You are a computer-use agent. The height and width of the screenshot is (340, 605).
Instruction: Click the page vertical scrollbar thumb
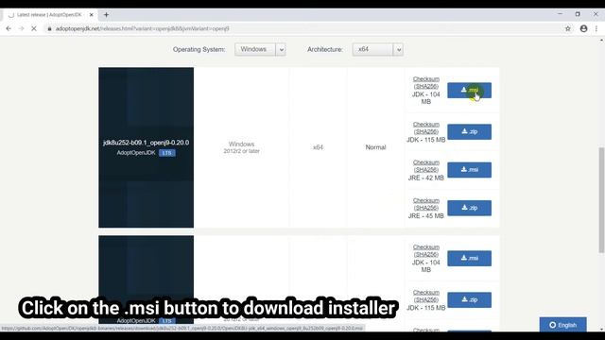601,200
